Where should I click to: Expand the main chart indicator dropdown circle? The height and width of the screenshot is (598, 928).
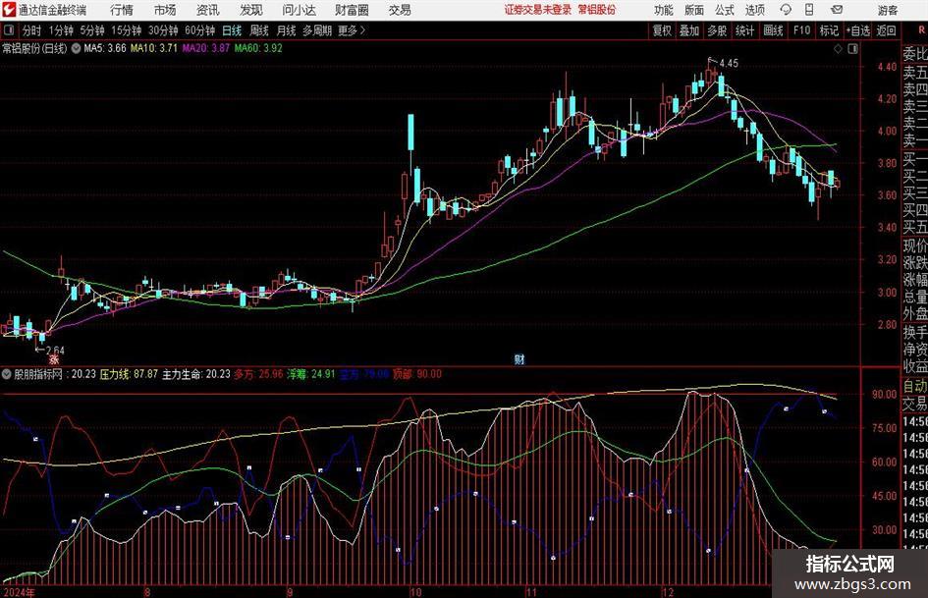click(76, 48)
